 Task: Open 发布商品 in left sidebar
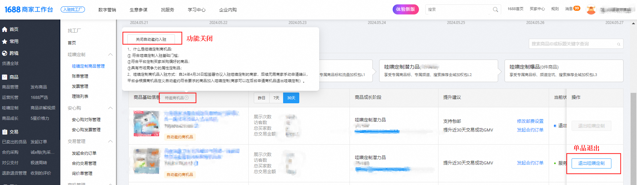39,87
